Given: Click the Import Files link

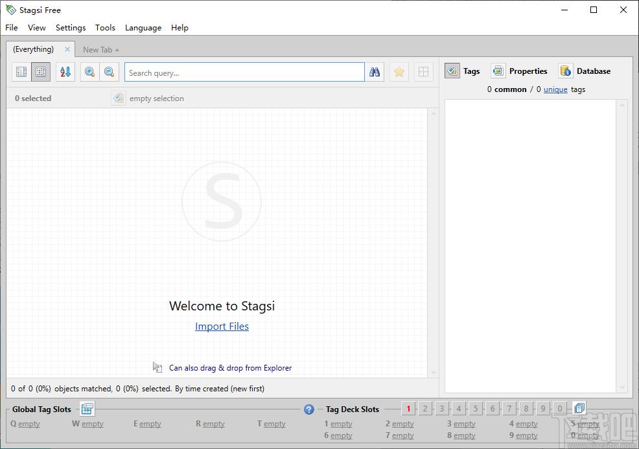Looking at the screenshot, I should coord(222,327).
